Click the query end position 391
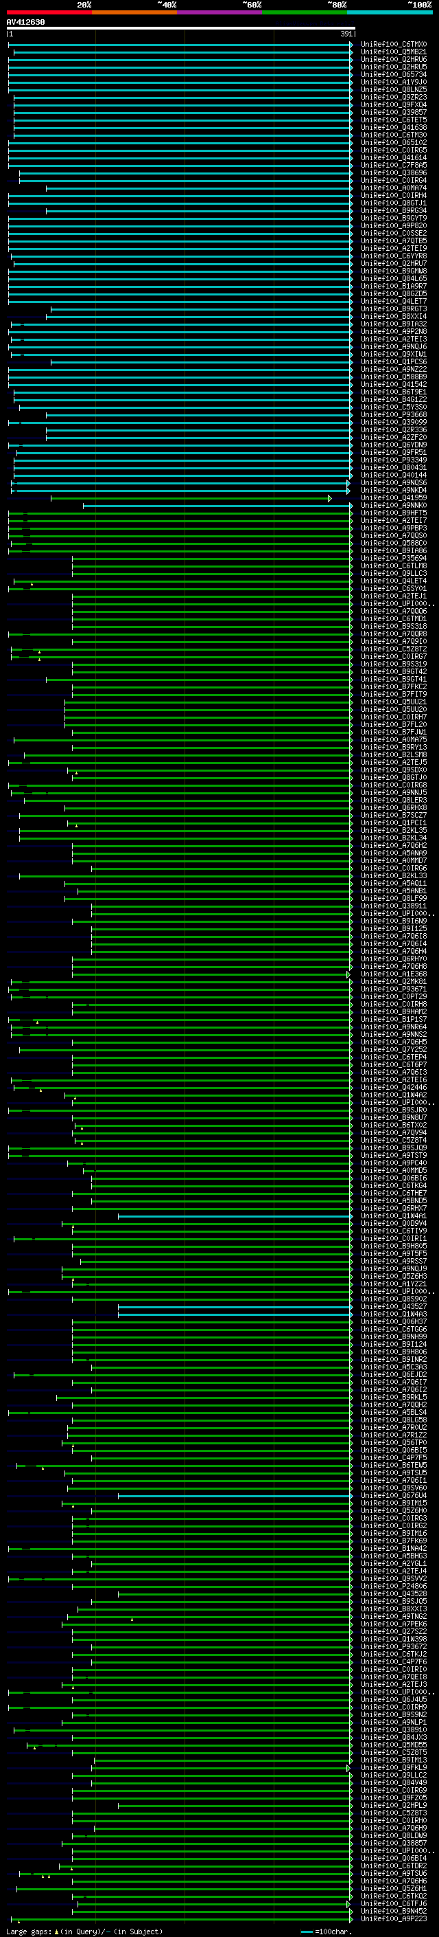Screen dimensions: 439x1937 (346, 34)
